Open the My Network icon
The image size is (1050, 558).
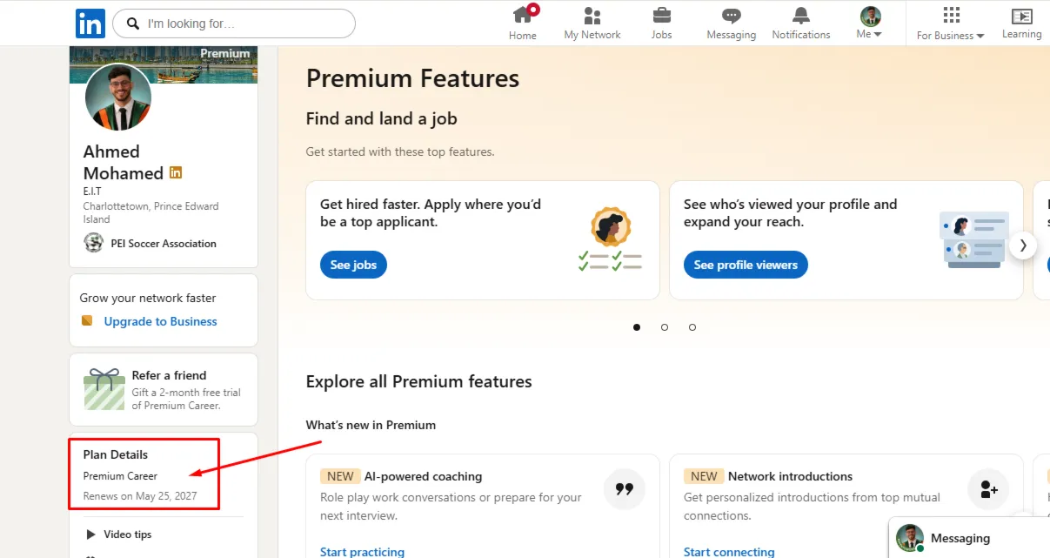pos(592,16)
